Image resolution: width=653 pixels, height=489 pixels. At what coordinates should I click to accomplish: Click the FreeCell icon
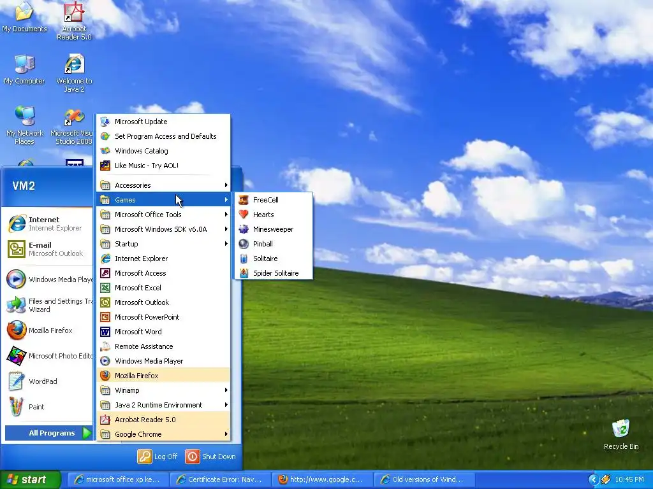[244, 200]
